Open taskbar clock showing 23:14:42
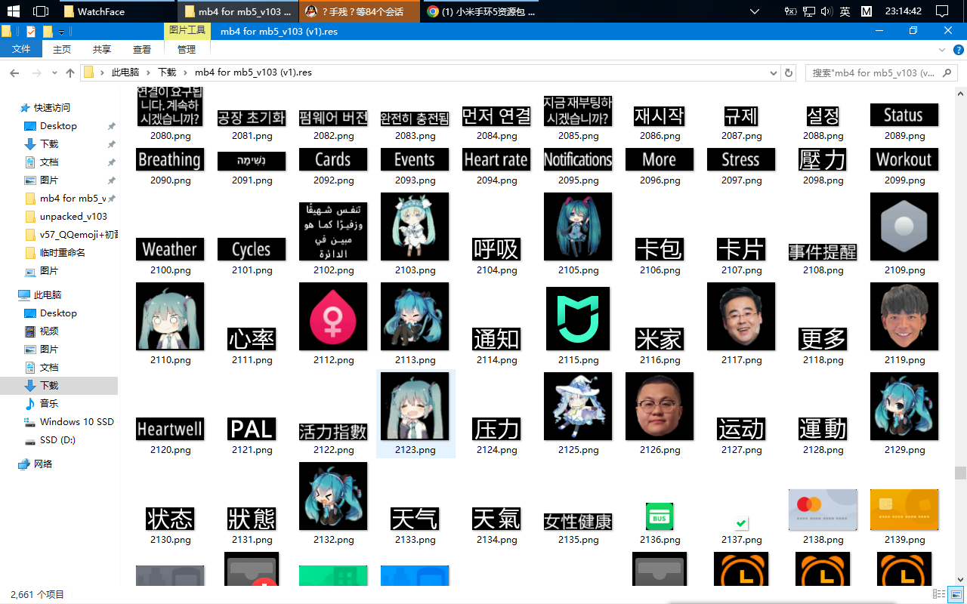This screenshot has width=967, height=604. pyautogui.click(x=904, y=11)
